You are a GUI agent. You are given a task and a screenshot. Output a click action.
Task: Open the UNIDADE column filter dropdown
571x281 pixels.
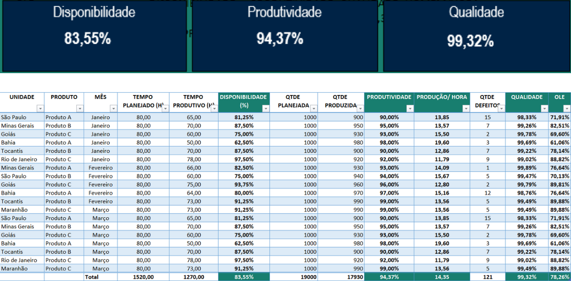(x=41, y=108)
